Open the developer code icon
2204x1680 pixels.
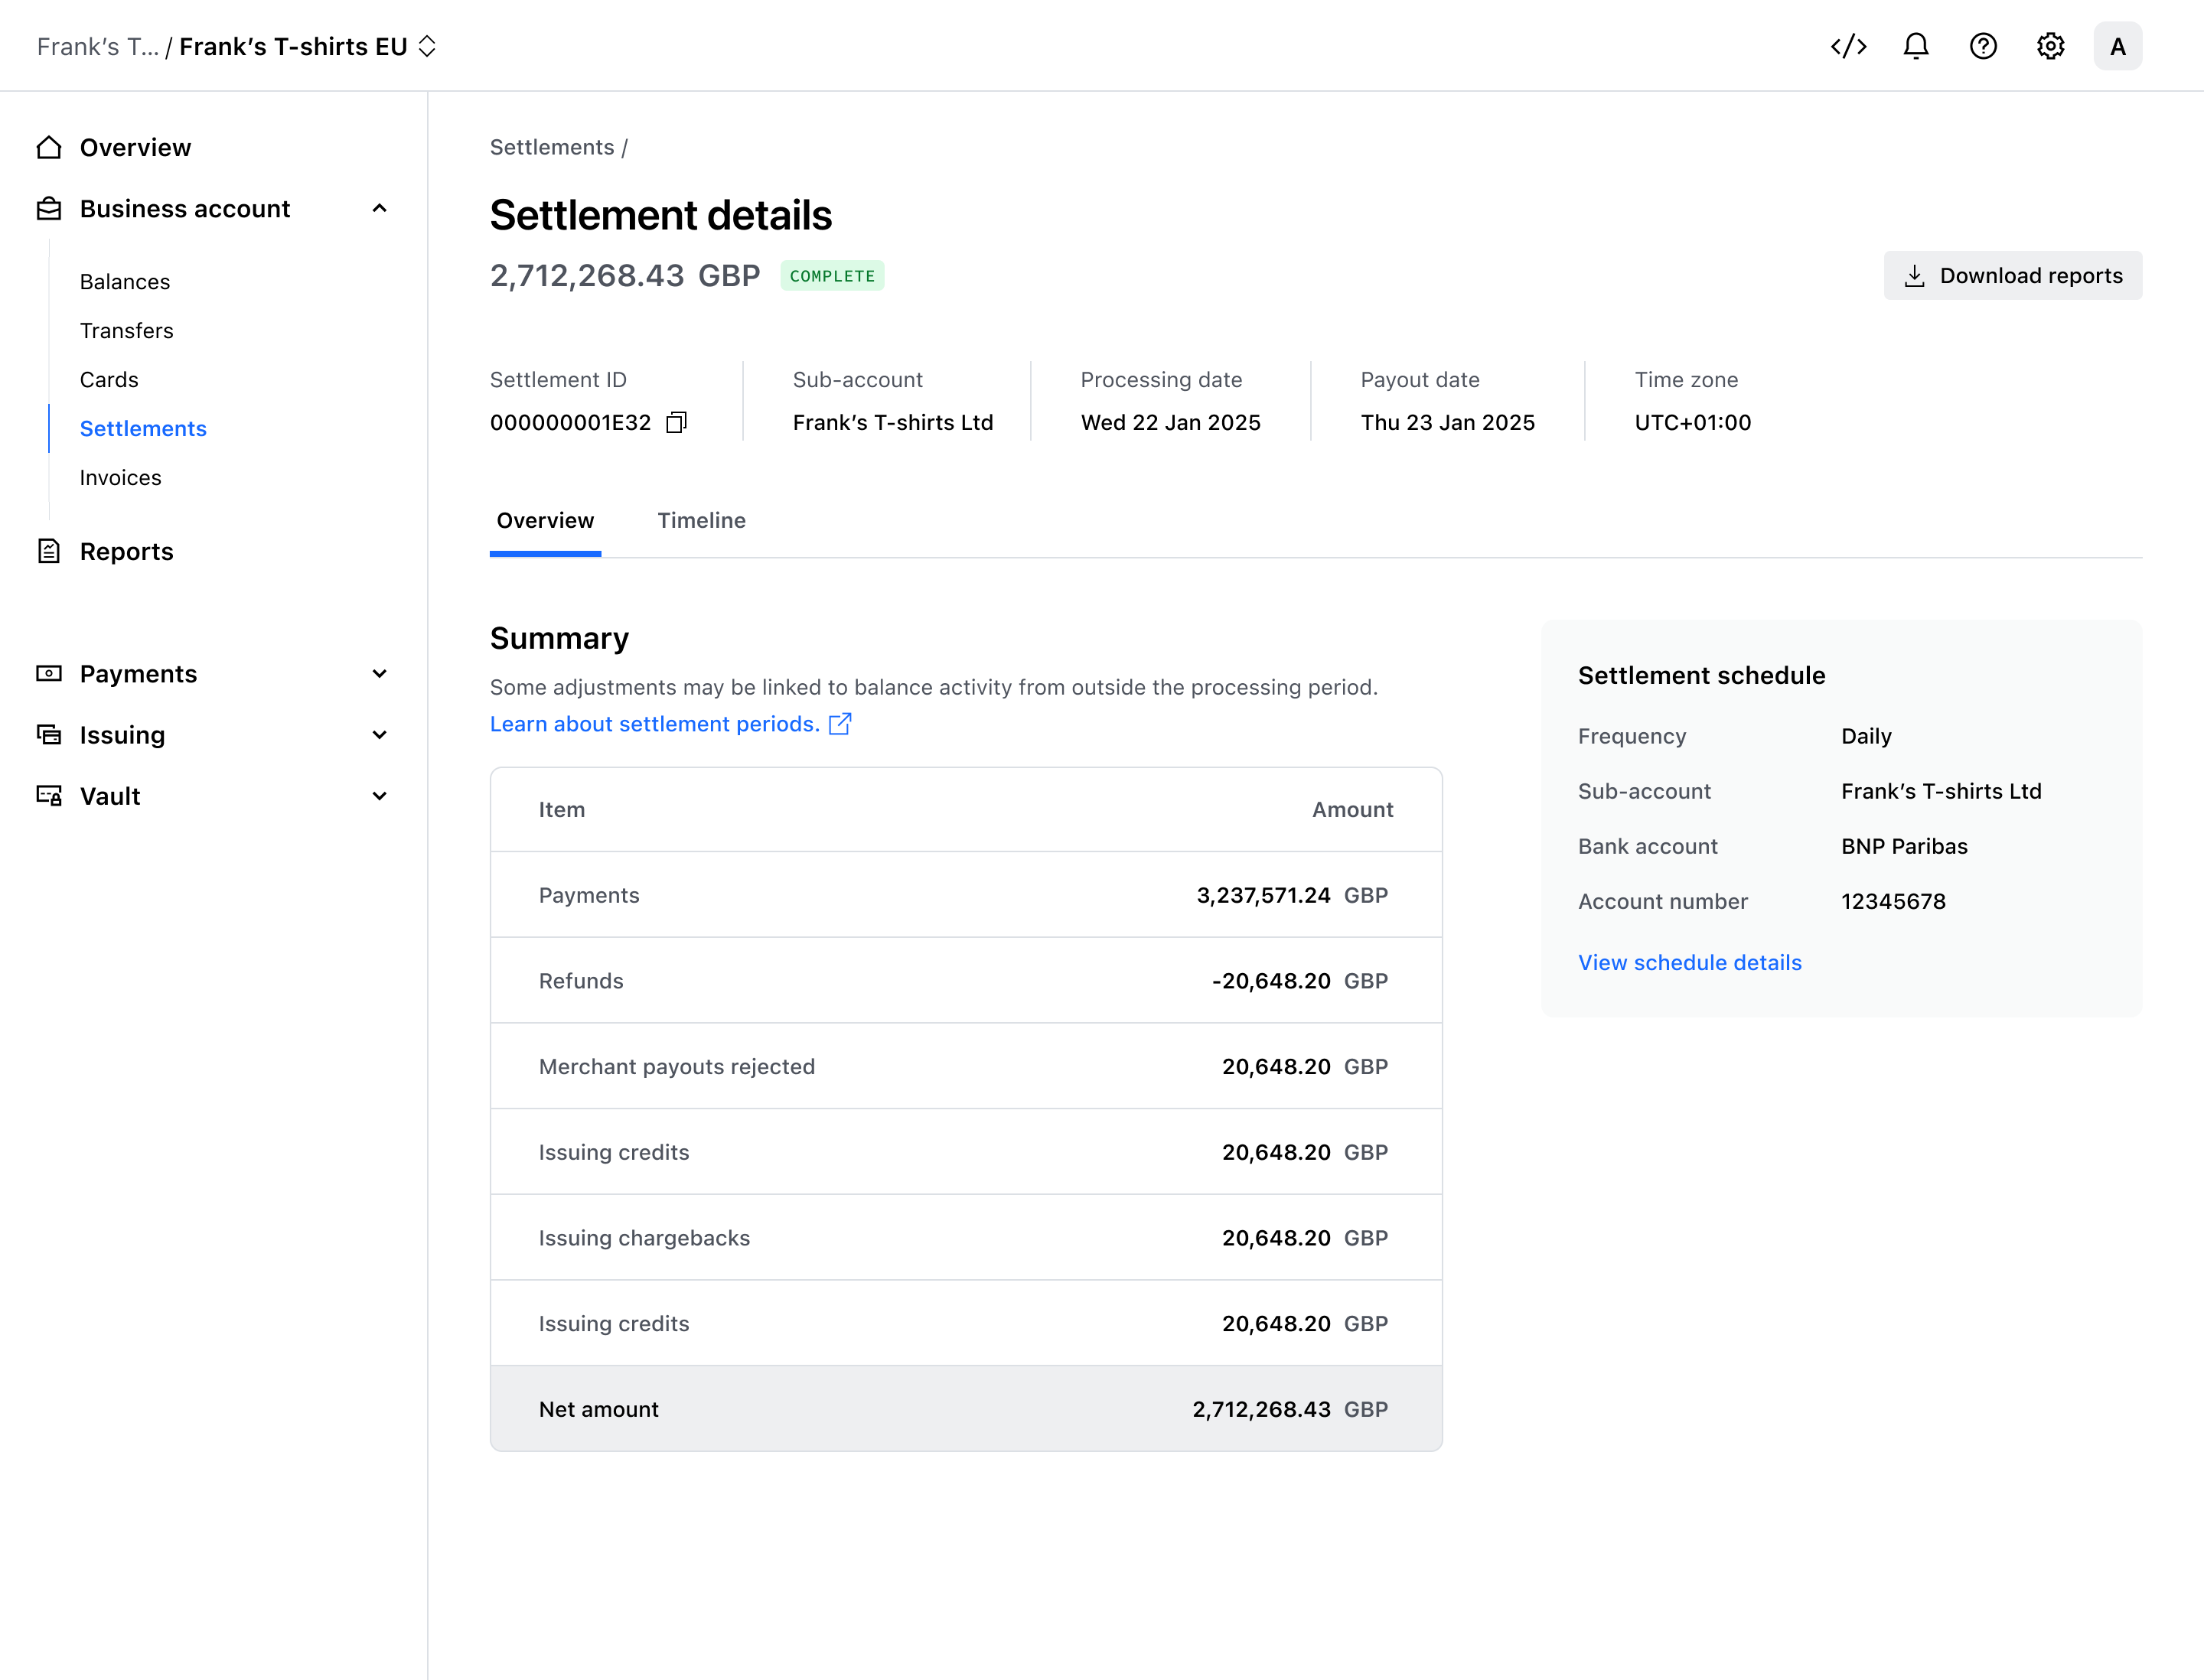[1848, 46]
